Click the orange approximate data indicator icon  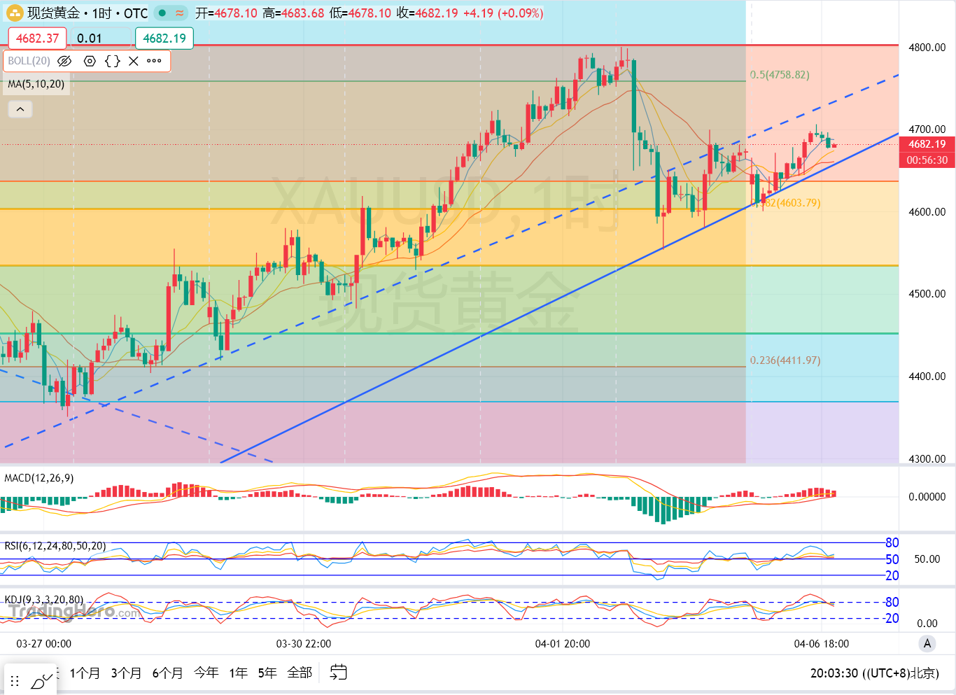pos(180,13)
